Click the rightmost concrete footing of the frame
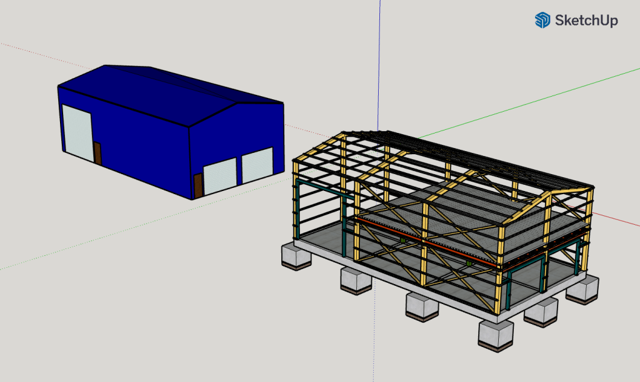Viewport: 640px width, 382px height. (582, 291)
